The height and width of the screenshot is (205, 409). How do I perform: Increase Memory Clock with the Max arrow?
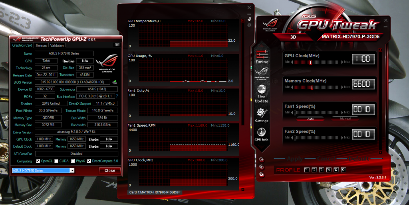[342, 87]
